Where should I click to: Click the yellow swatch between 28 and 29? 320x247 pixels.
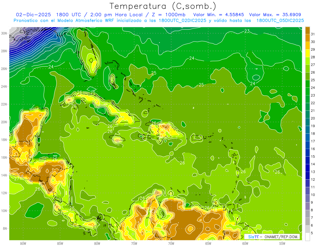click(x=307, y=53)
